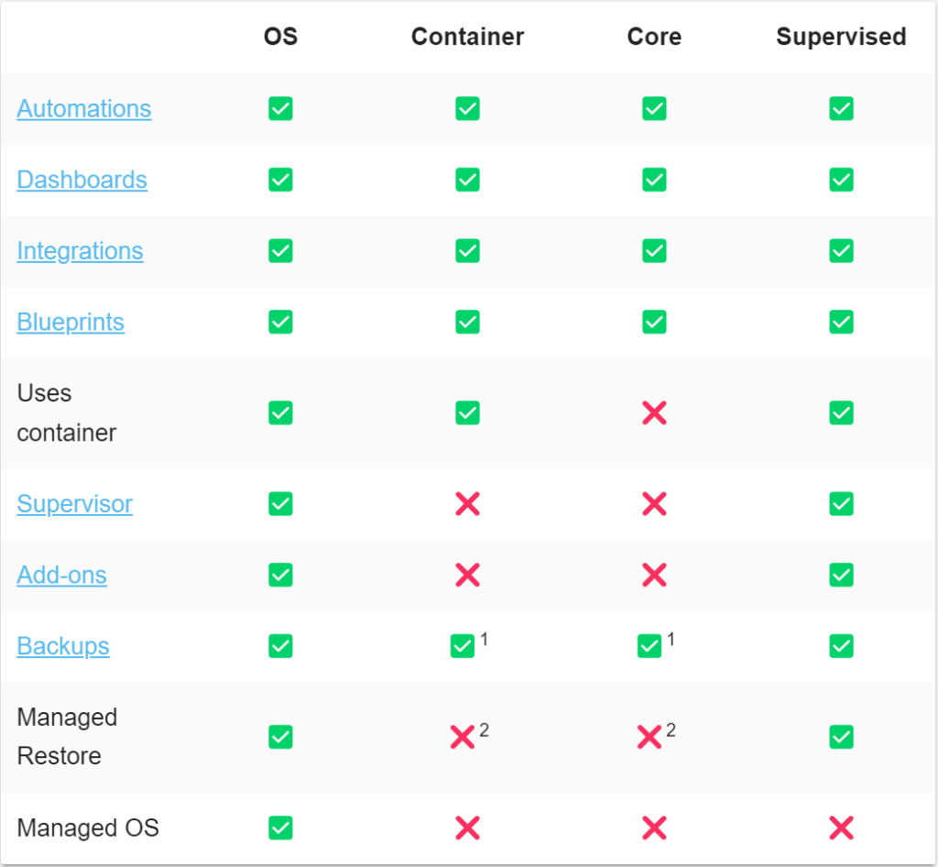
Task: Click the OS column header
Action: tap(280, 37)
